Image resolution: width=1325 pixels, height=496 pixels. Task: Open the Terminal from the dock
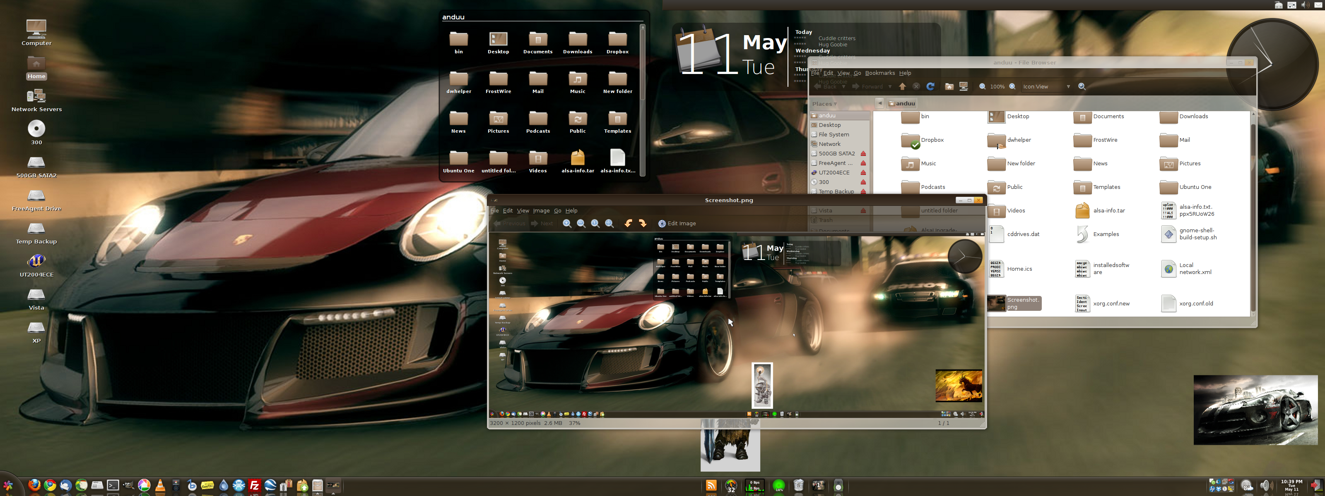tap(113, 485)
